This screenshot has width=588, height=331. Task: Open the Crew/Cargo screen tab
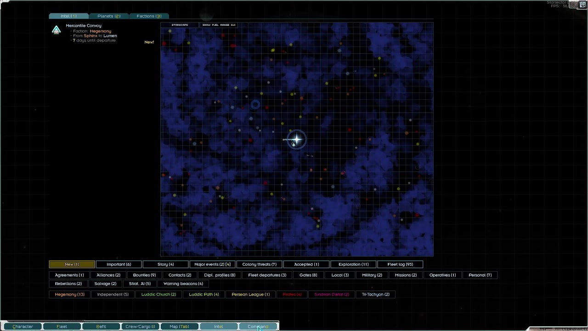click(140, 326)
